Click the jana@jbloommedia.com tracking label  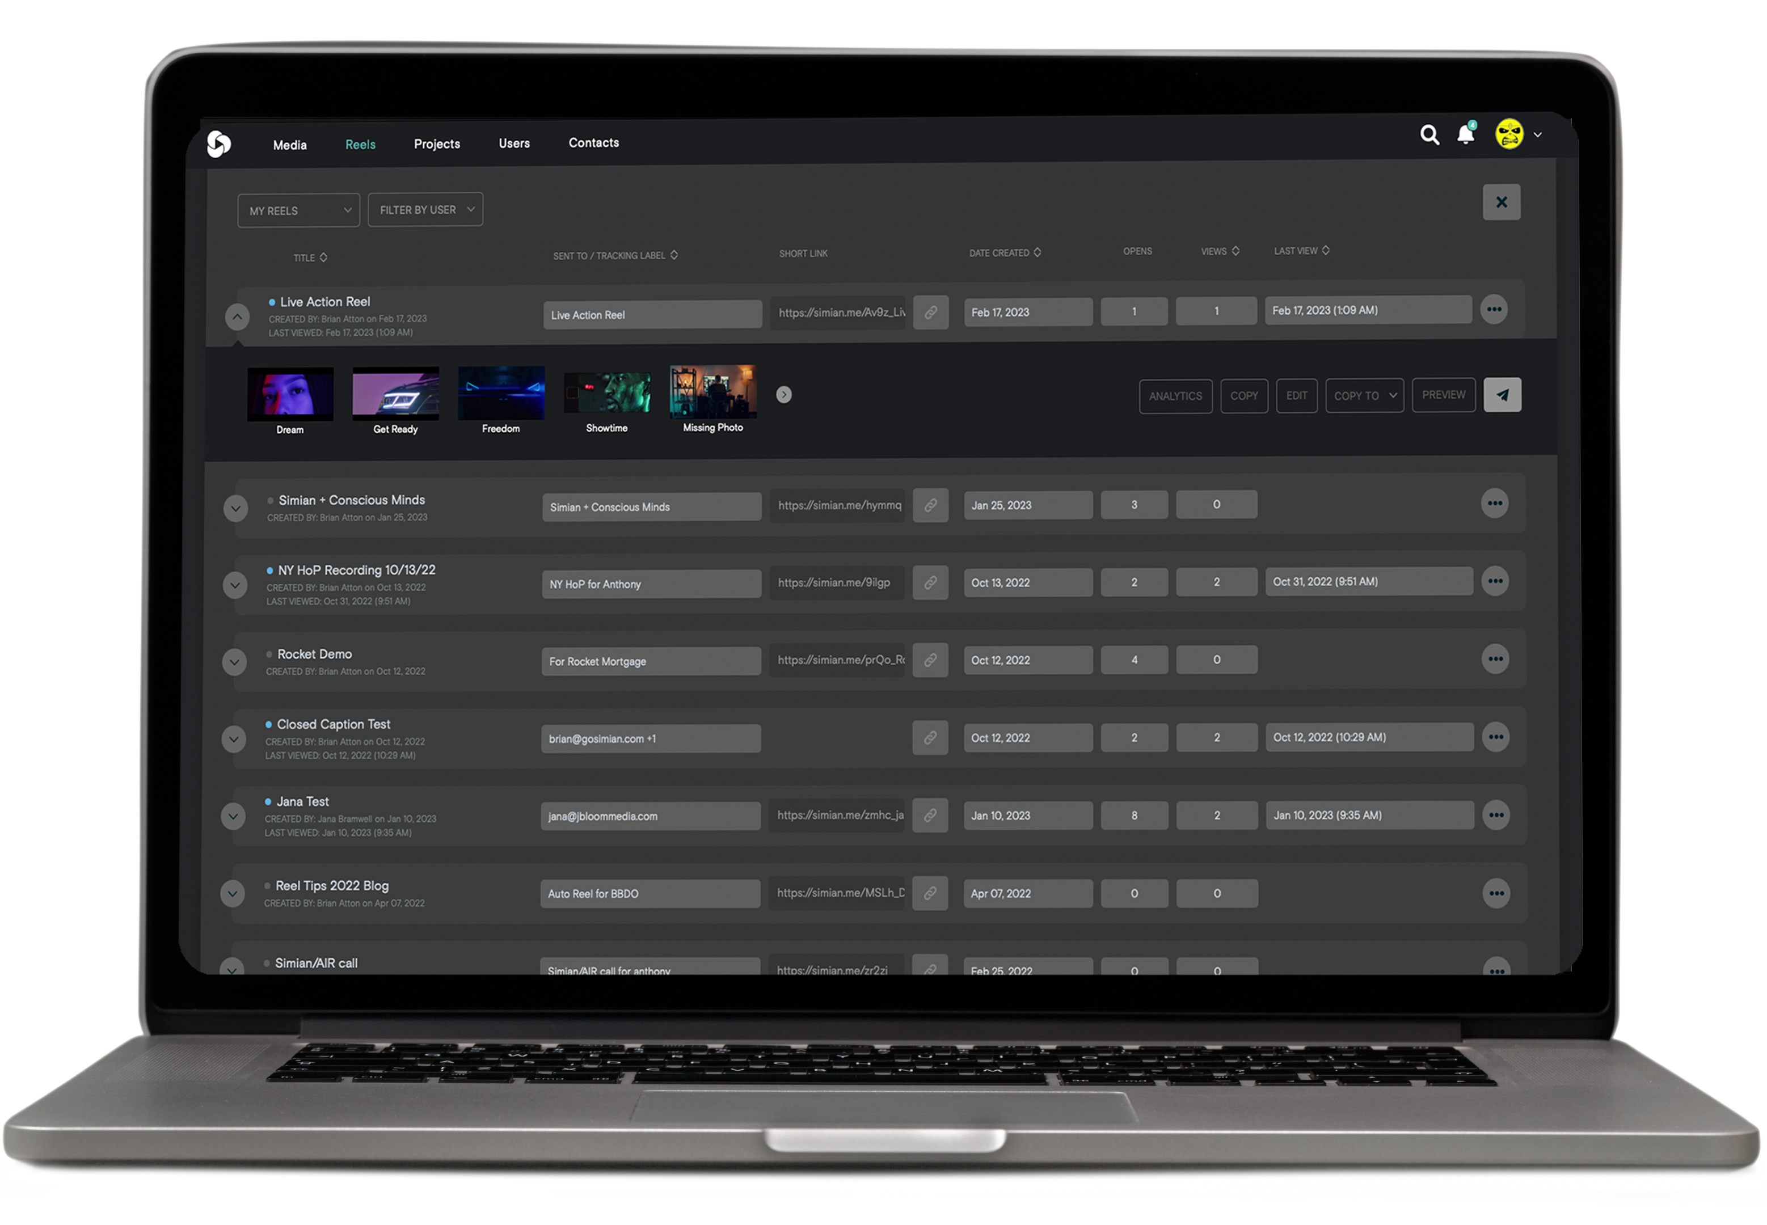[650, 816]
